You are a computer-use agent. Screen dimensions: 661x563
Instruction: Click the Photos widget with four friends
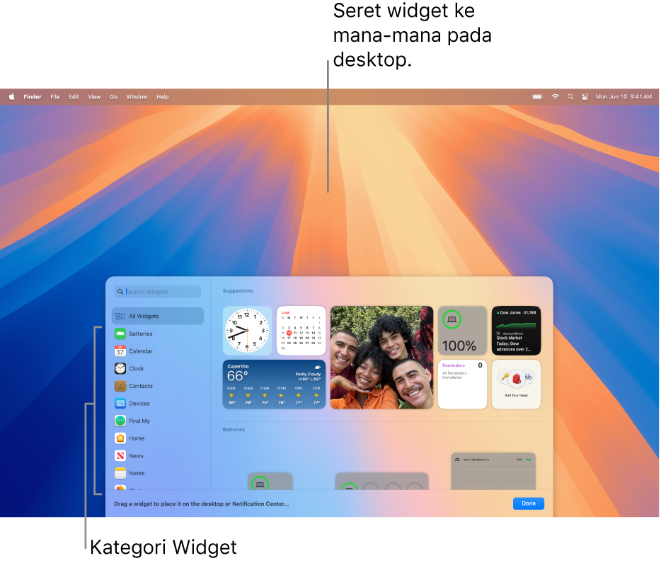tap(382, 358)
